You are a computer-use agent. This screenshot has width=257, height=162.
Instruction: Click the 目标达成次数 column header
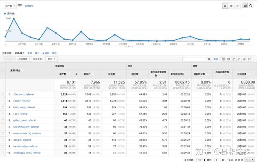(222, 72)
